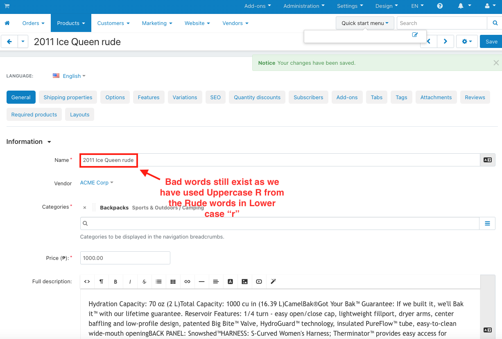Remove the Backpacks category
Image resolution: width=502 pixels, height=339 pixels.
click(x=85, y=208)
